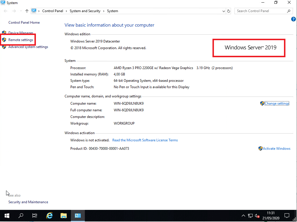Select System and Security breadcrumb
297x222 pixels.
click(85, 11)
